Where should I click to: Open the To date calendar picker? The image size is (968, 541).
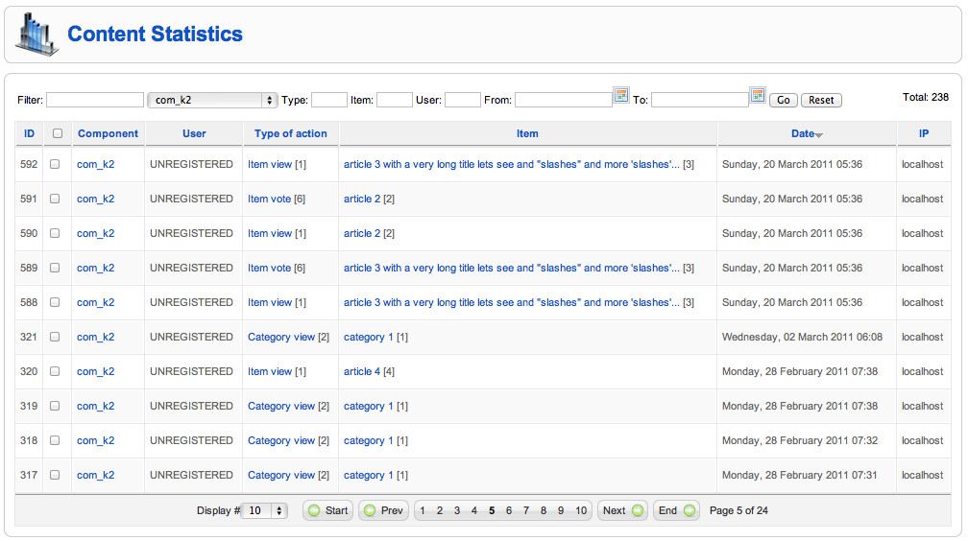(758, 95)
